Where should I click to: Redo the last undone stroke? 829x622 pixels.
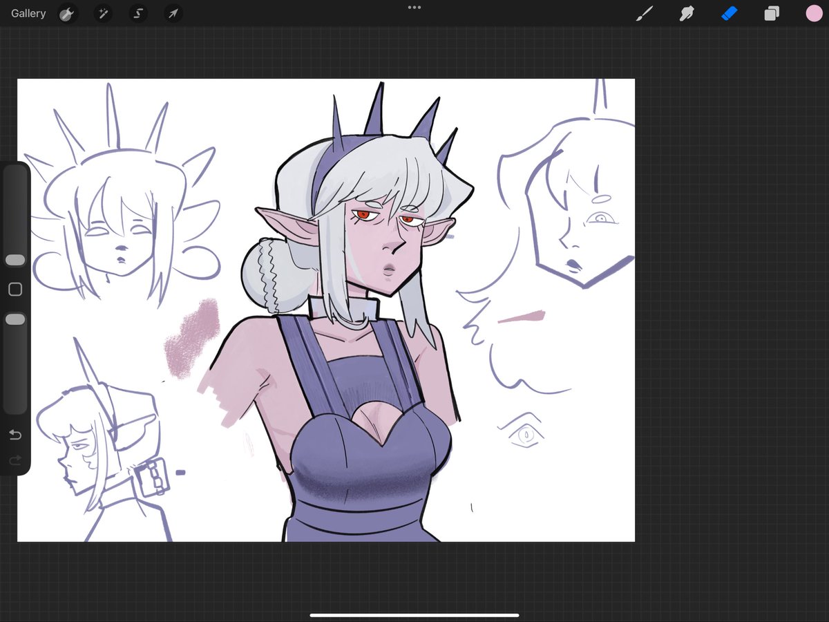coord(15,460)
